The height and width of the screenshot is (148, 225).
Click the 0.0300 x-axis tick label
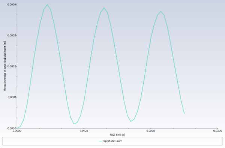pyautogui.click(x=217, y=131)
